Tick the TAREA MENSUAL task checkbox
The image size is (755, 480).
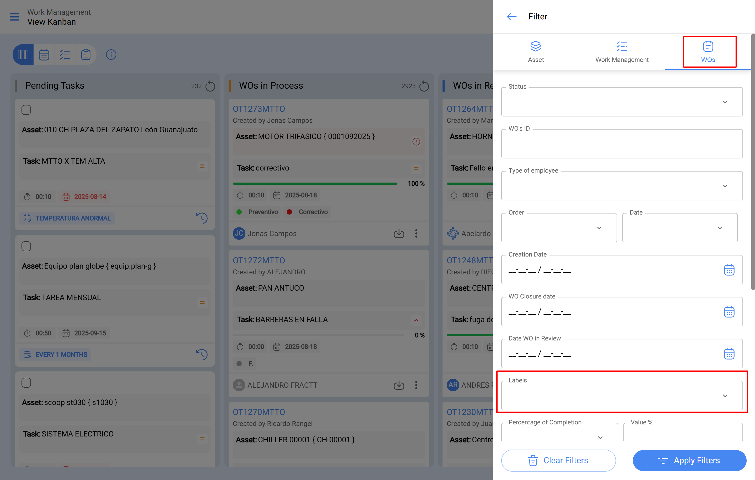tap(26, 246)
